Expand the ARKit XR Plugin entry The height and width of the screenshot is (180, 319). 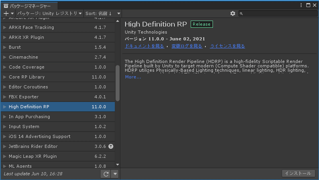point(5,37)
